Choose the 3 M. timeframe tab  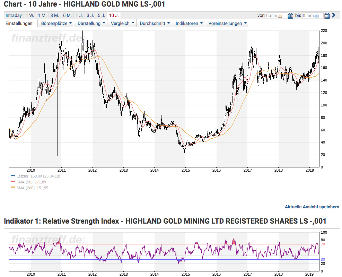55,16
